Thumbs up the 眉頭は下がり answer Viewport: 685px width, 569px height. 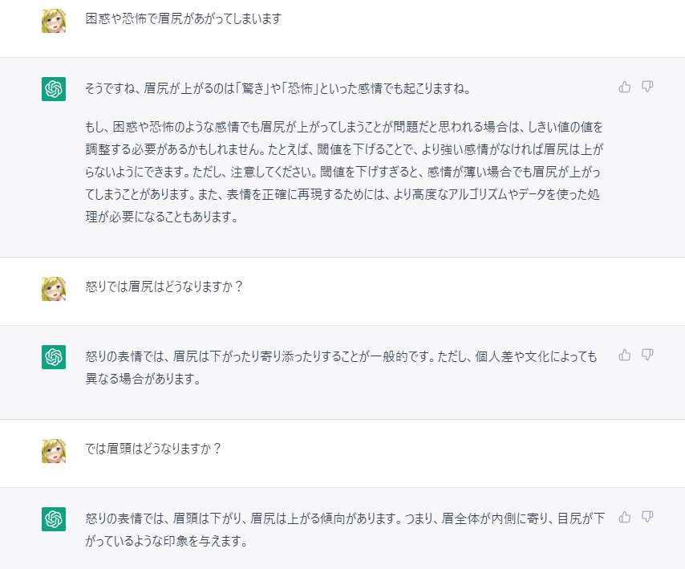pos(625,517)
